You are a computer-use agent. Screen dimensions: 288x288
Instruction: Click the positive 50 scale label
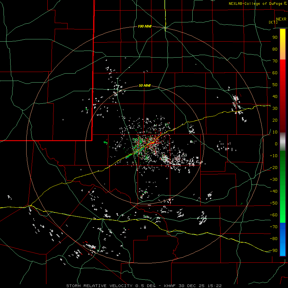click(275, 85)
